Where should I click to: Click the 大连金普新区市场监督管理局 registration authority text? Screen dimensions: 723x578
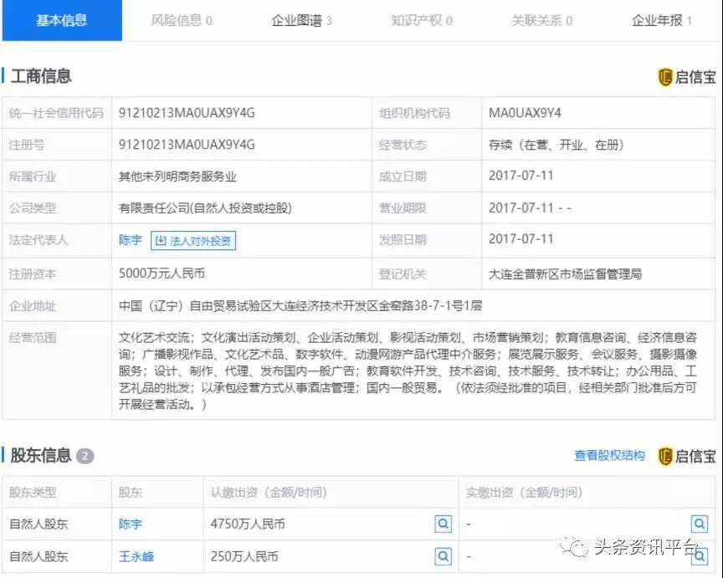[565, 274]
